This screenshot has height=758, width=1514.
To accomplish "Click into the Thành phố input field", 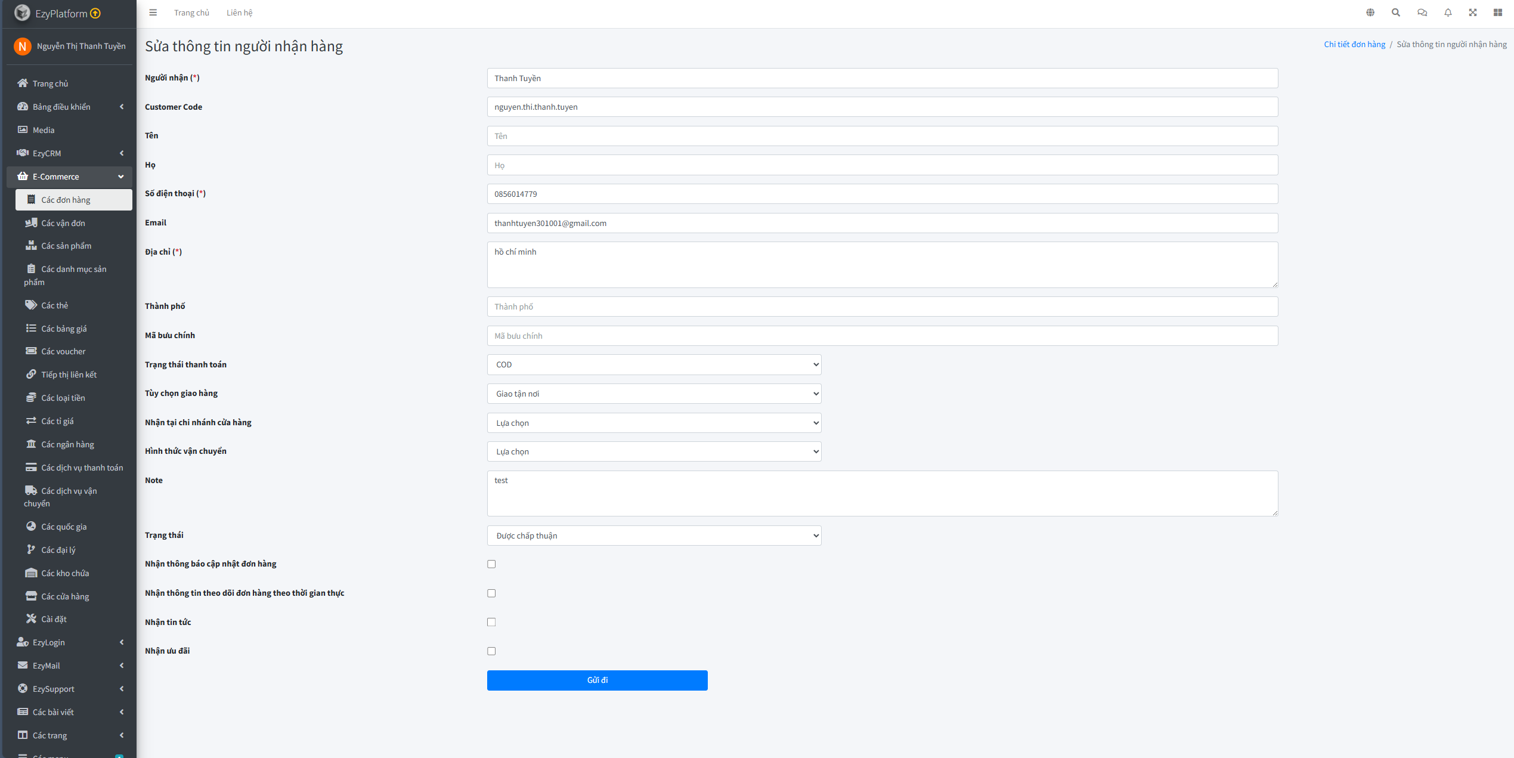I will (x=882, y=307).
